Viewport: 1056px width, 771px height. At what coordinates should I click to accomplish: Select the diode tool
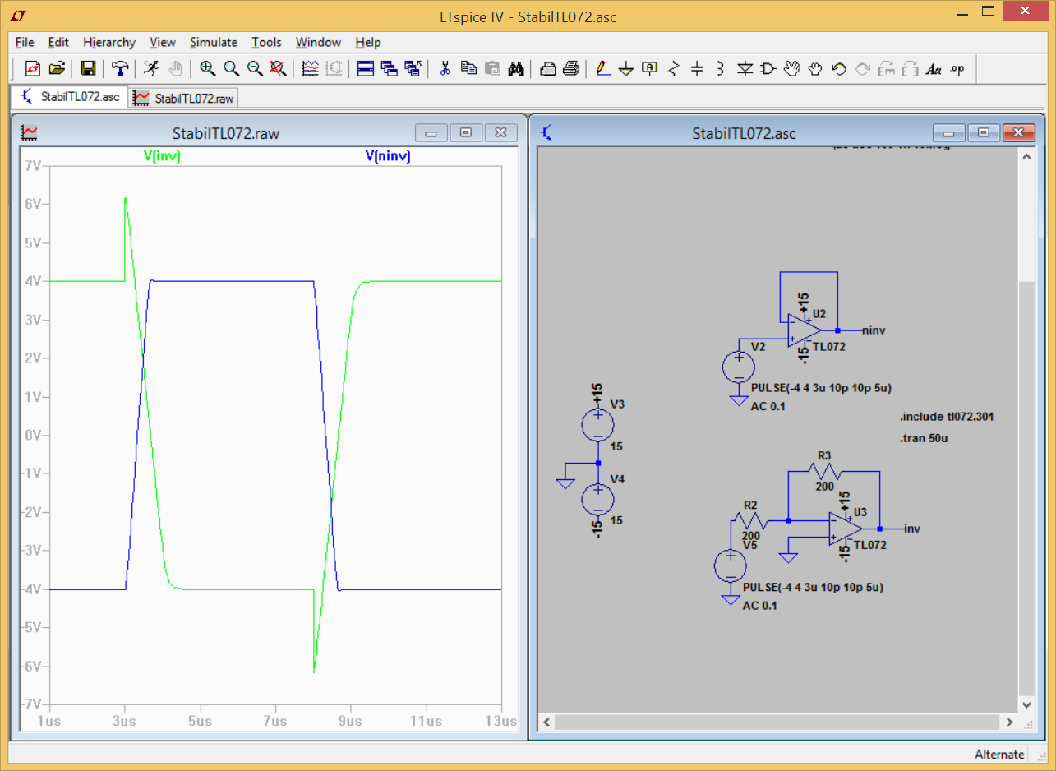point(745,69)
